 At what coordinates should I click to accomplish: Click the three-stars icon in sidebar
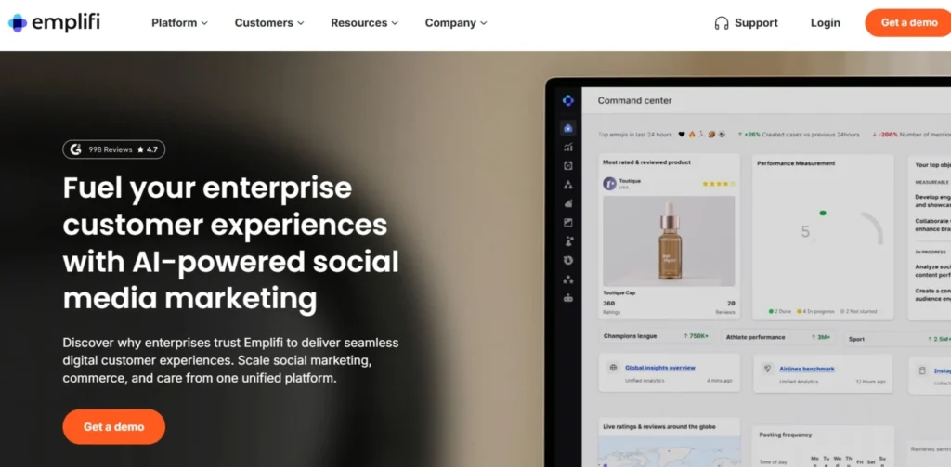567,279
